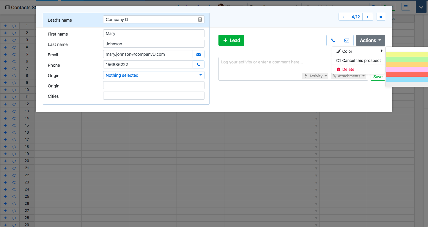Click the email envelope button left of Actions
The height and width of the screenshot is (227, 428).
click(347, 40)
